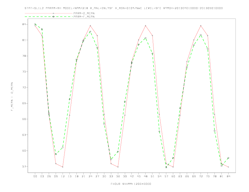The width and height of the screenshot is (249, 192).
Task: Select the red O_MEAN peak marker at hour 72
Action: click(201, 26)
